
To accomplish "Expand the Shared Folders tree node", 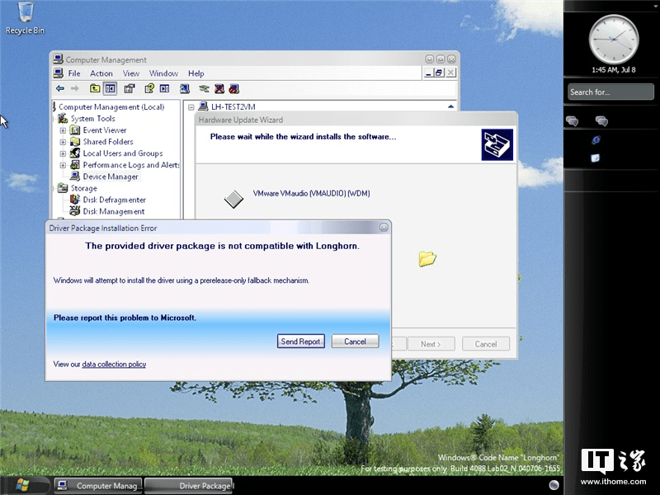I will [63, 142].
